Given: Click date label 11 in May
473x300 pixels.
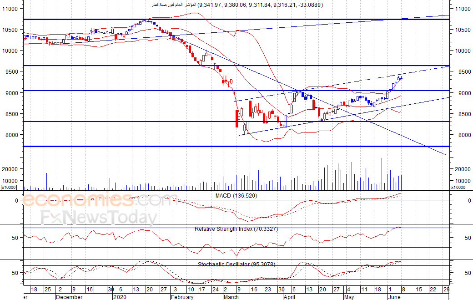Looking at the screenshot, I should point(364,290).
